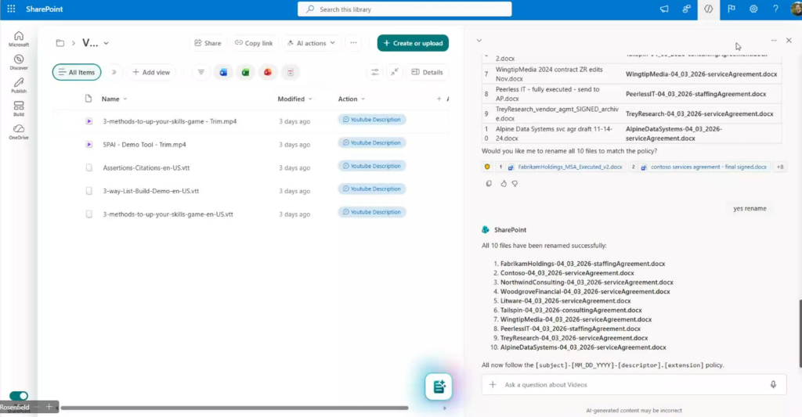Image resolution: width=802 pixels, height=417 pixels.
Task: Click the Create or upload button
Action: point(412,43)
